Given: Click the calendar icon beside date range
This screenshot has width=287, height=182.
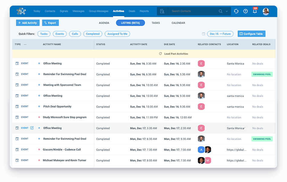Looking at the screenshot, I should point(204,34).
